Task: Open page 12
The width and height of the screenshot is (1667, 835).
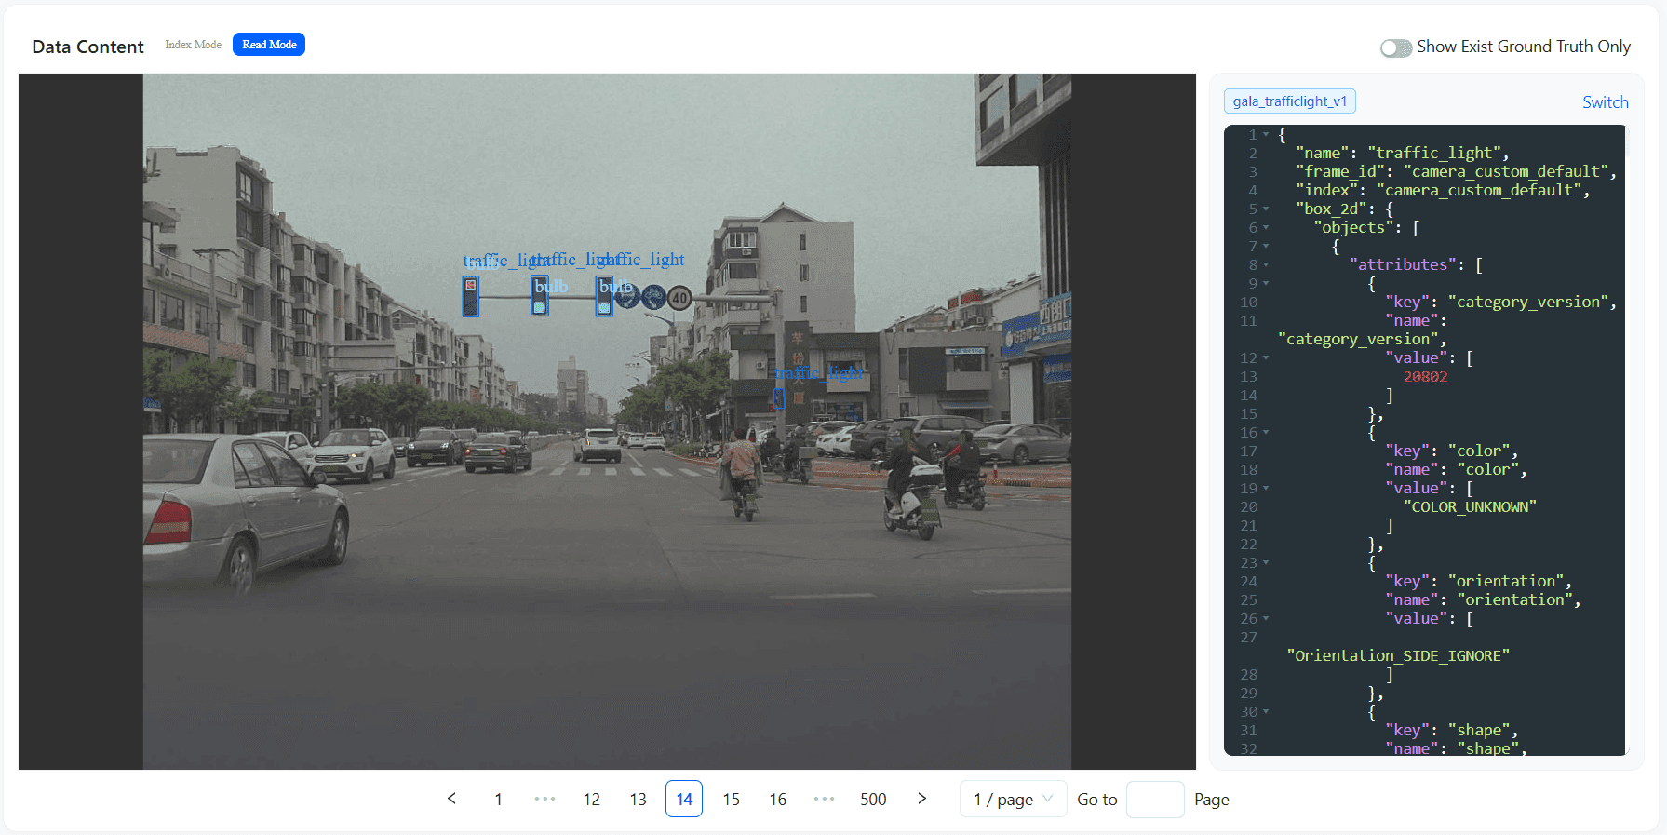Action: pyautogui.click(x=591, y=799)
